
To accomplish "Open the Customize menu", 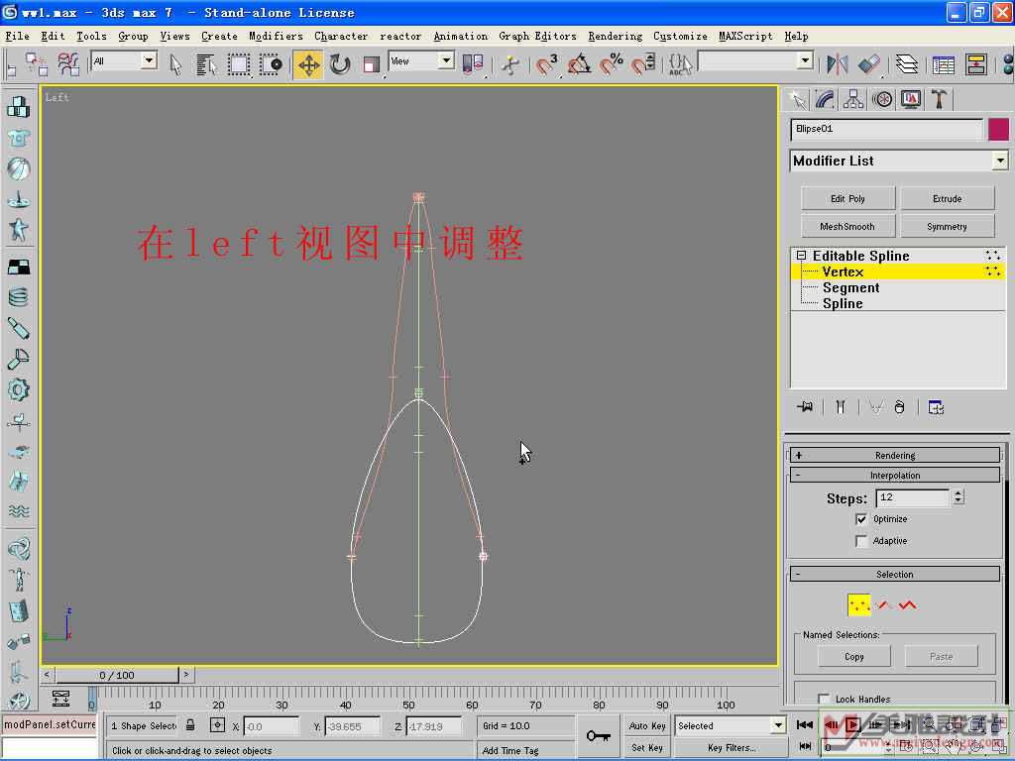I will (680, 37).
